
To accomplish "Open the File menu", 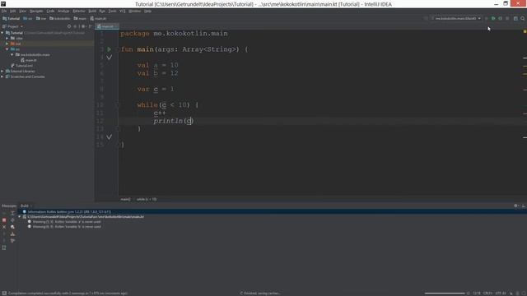I will [4, 11].
